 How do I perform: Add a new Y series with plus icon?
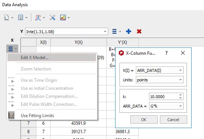point(129,31)
